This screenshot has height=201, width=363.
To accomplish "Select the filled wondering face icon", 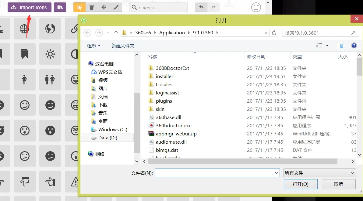I will point(50,156).
